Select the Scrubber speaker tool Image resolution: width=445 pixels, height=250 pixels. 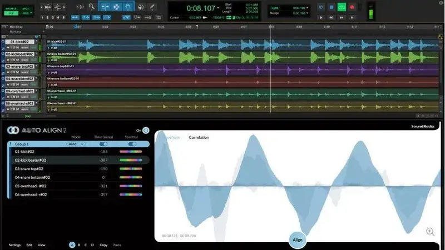pos(141,7)
